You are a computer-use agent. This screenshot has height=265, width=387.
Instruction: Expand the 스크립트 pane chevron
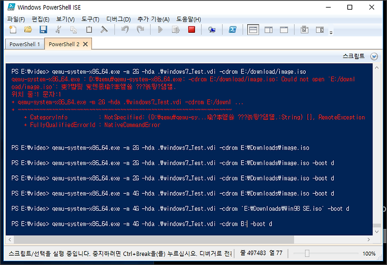coord(374,56)
